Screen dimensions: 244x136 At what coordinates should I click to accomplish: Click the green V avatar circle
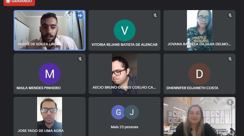pyautogui.click(x=124, y=30)
